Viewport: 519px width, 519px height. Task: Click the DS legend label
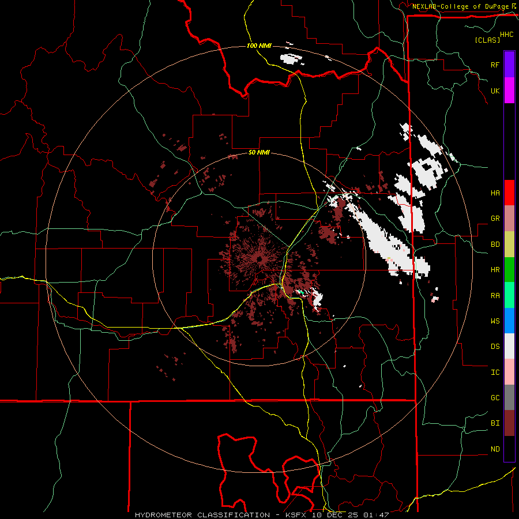(495, 347)
